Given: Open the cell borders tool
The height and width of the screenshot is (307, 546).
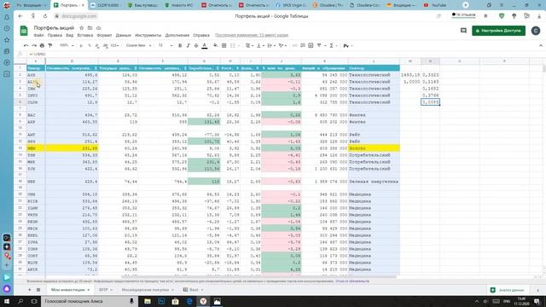Looking at the screenshot, I should coord(224,45).
